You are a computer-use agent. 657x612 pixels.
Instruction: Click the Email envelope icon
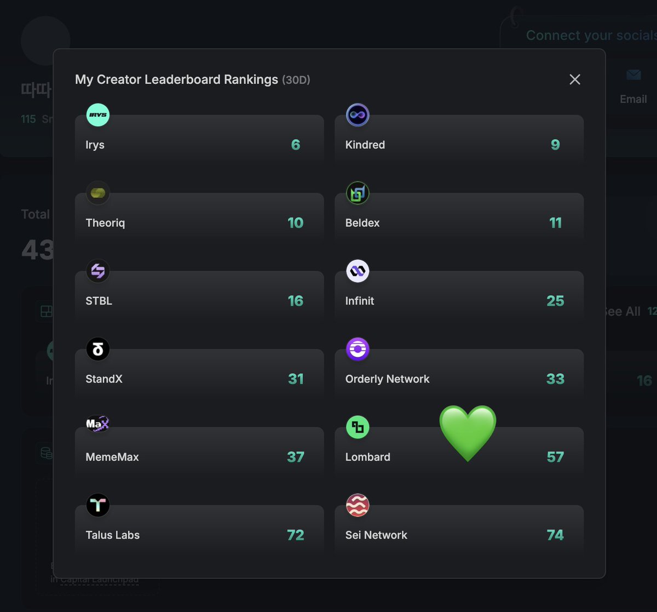(x=633, y=75)
